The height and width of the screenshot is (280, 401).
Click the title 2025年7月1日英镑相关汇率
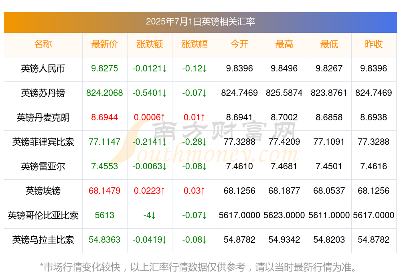[x=200, y=22]
